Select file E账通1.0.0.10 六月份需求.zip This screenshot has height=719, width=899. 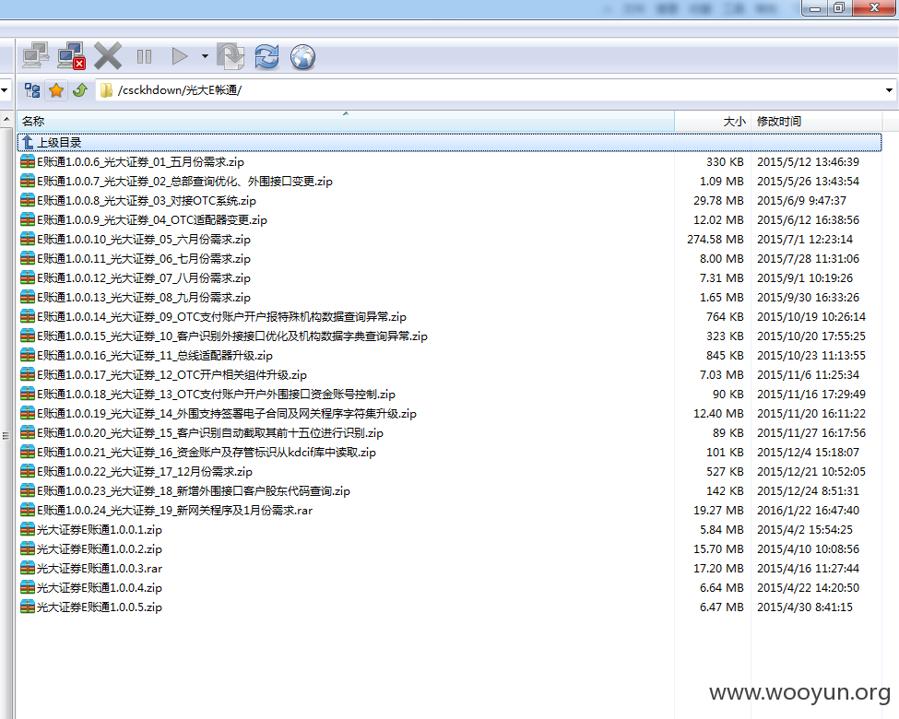click(x=136, y=239)
